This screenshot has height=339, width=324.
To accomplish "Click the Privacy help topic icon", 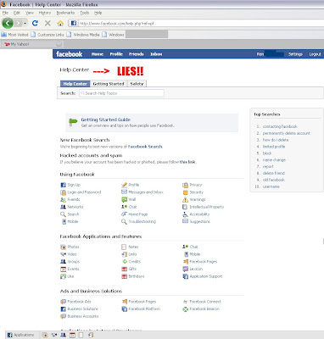I will (185, 185).
